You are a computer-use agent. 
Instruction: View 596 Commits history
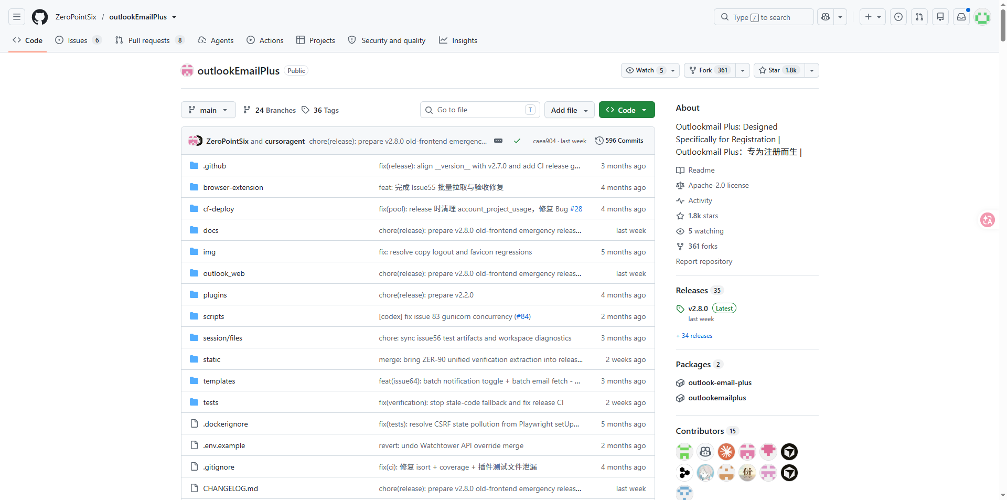point(619,141)
